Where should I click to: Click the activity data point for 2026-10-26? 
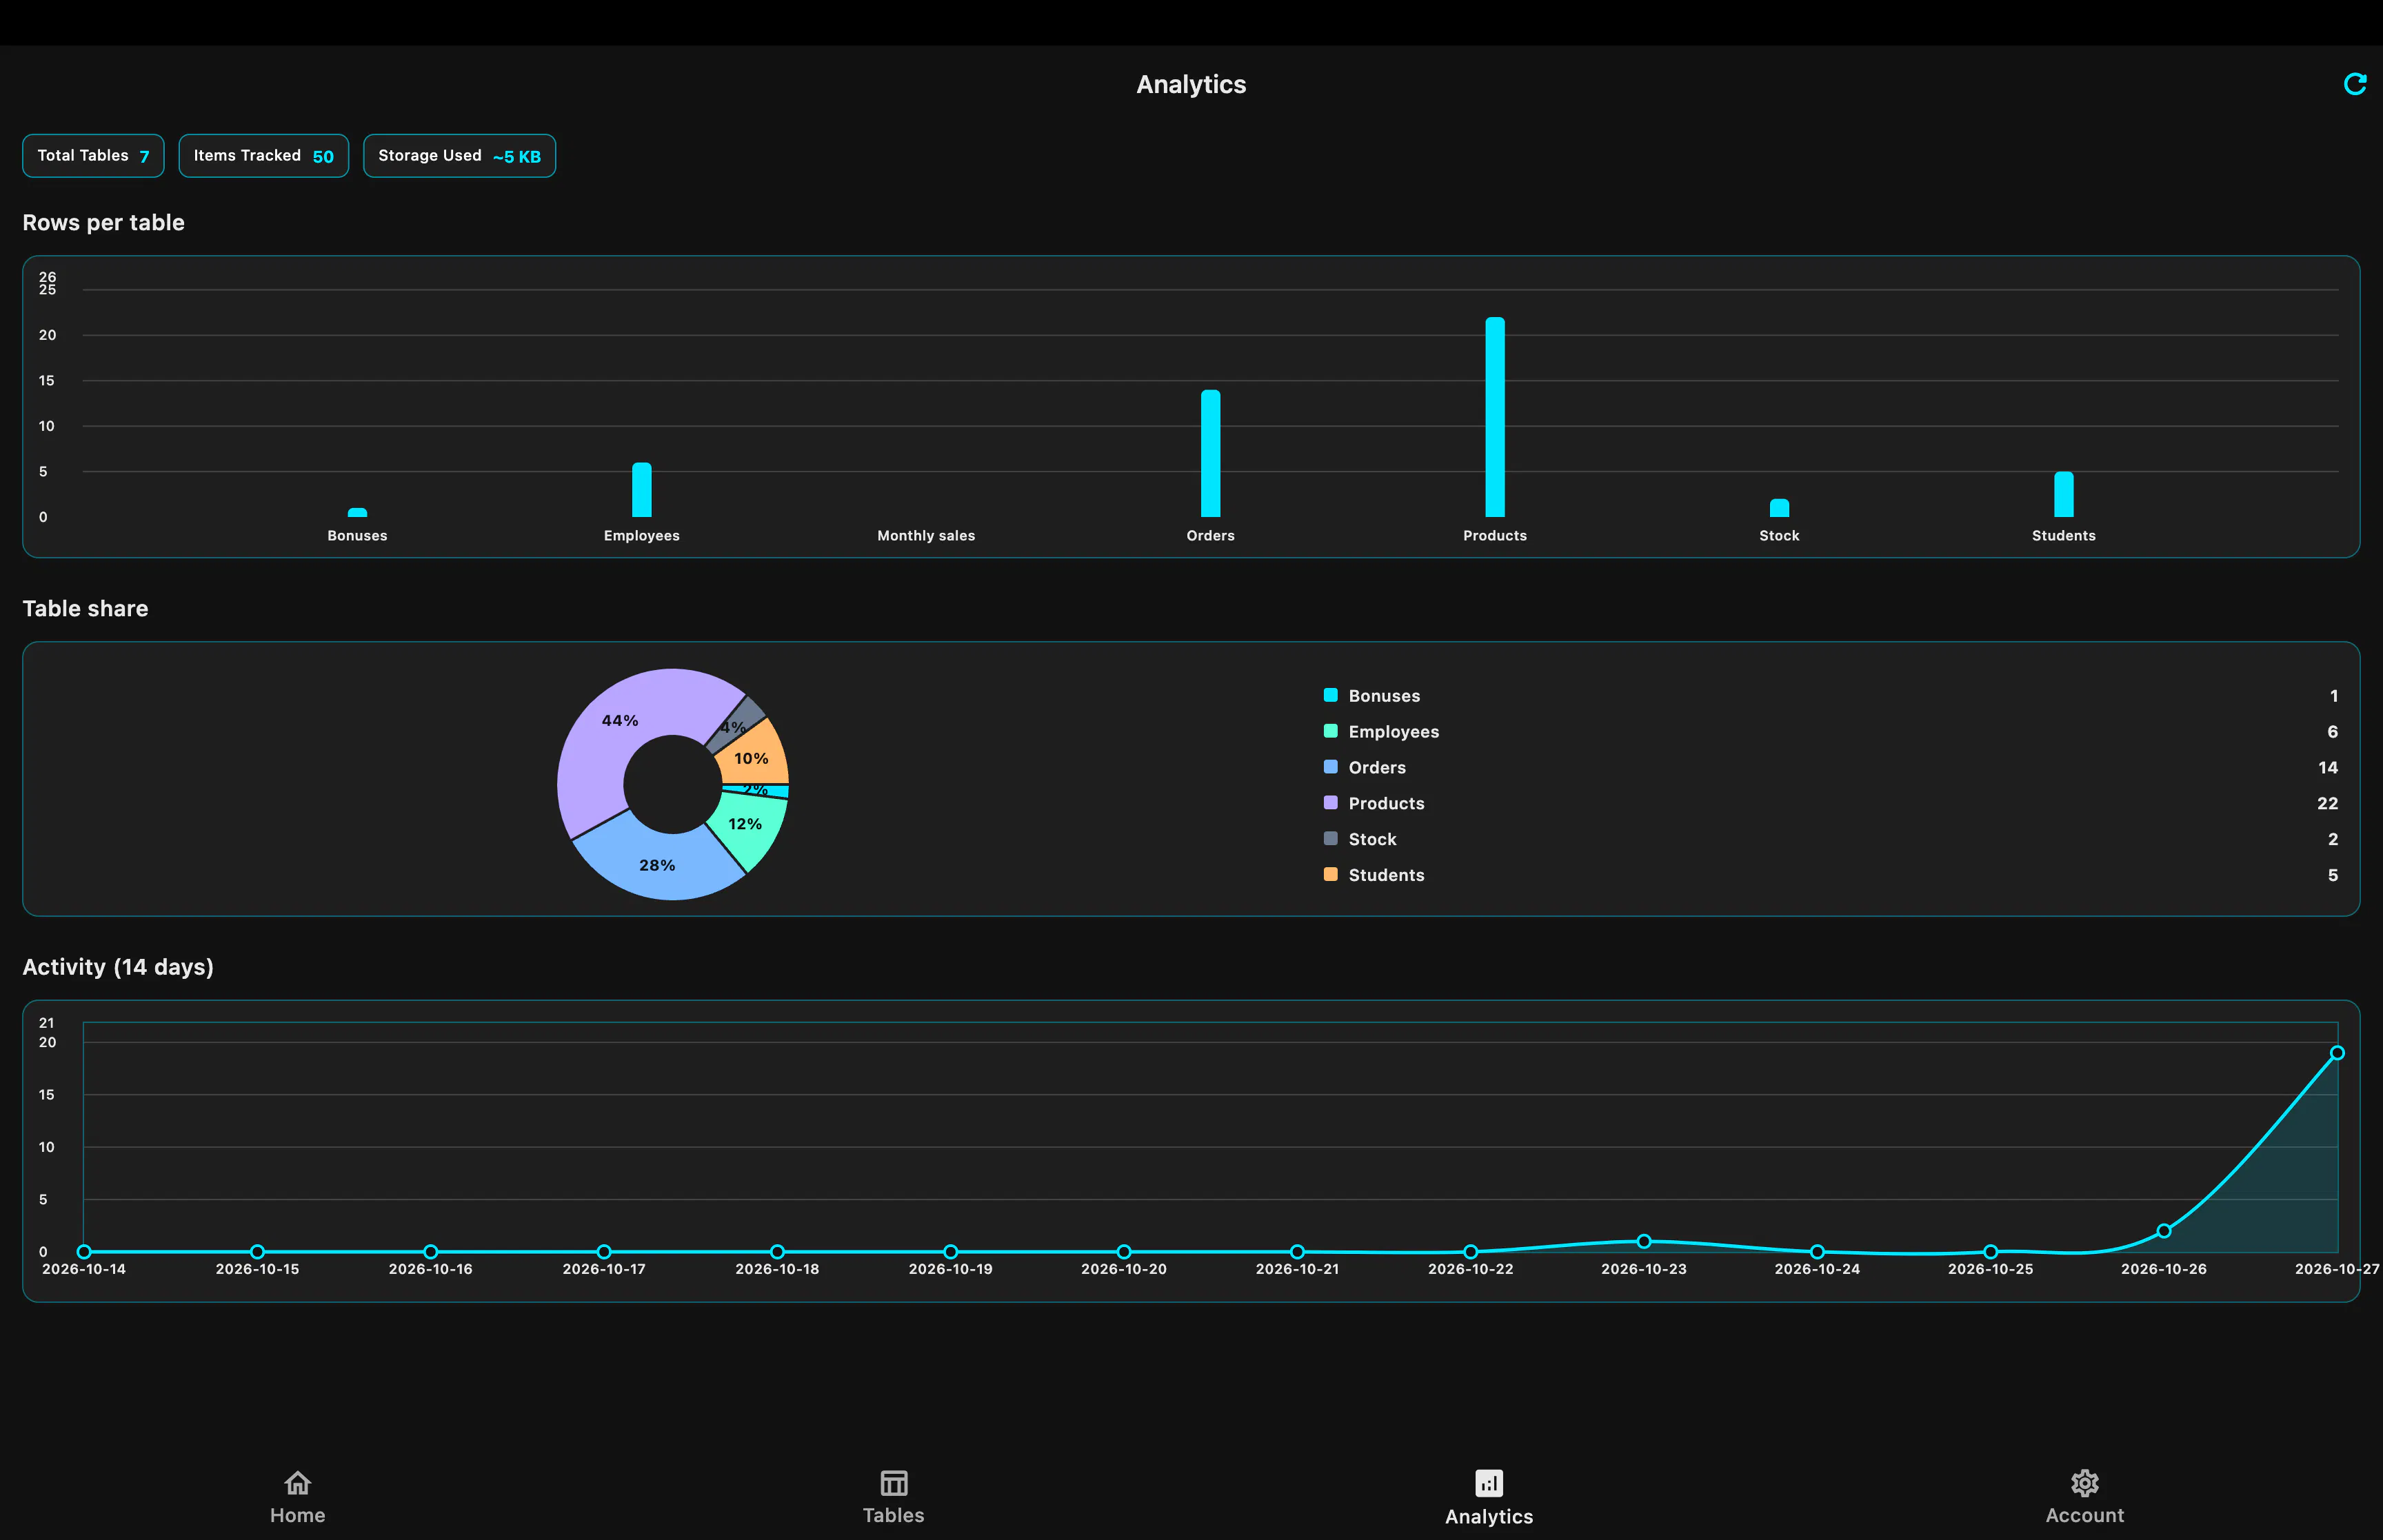pyautogui.click(x=2164, y=1231)
